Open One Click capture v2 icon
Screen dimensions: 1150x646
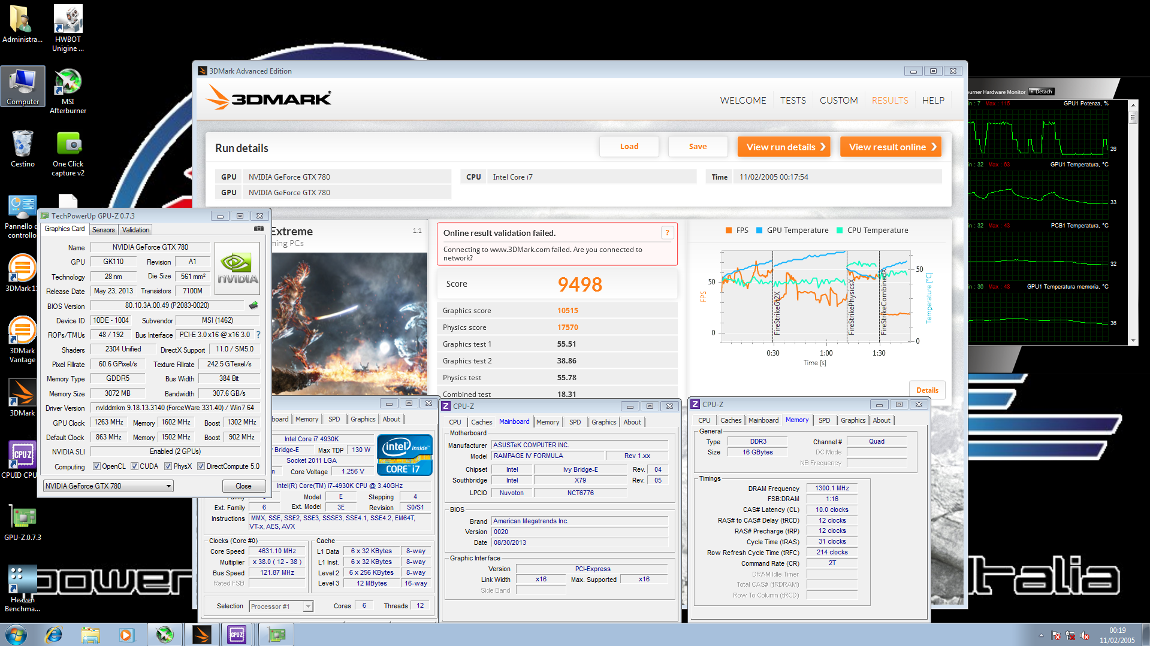[68, 154]
